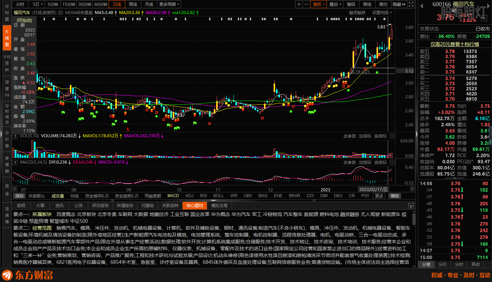Open 多周期 in left sidebar
Image resolution: width=492 pixels, height=282 pixels.
point(7,164)
